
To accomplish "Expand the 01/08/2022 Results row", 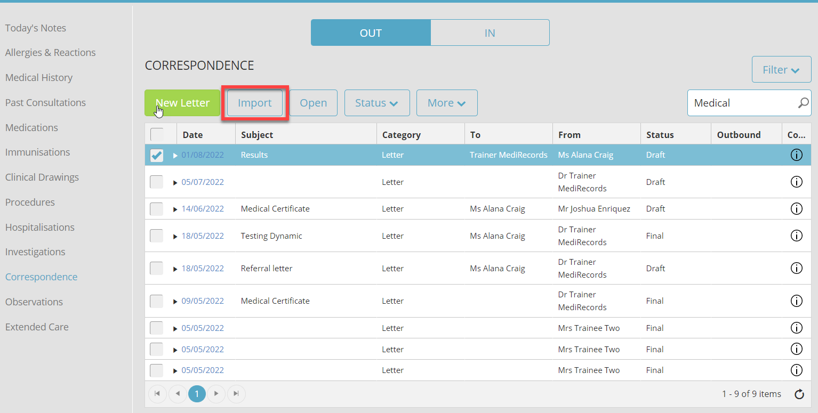I will point(175,156).
